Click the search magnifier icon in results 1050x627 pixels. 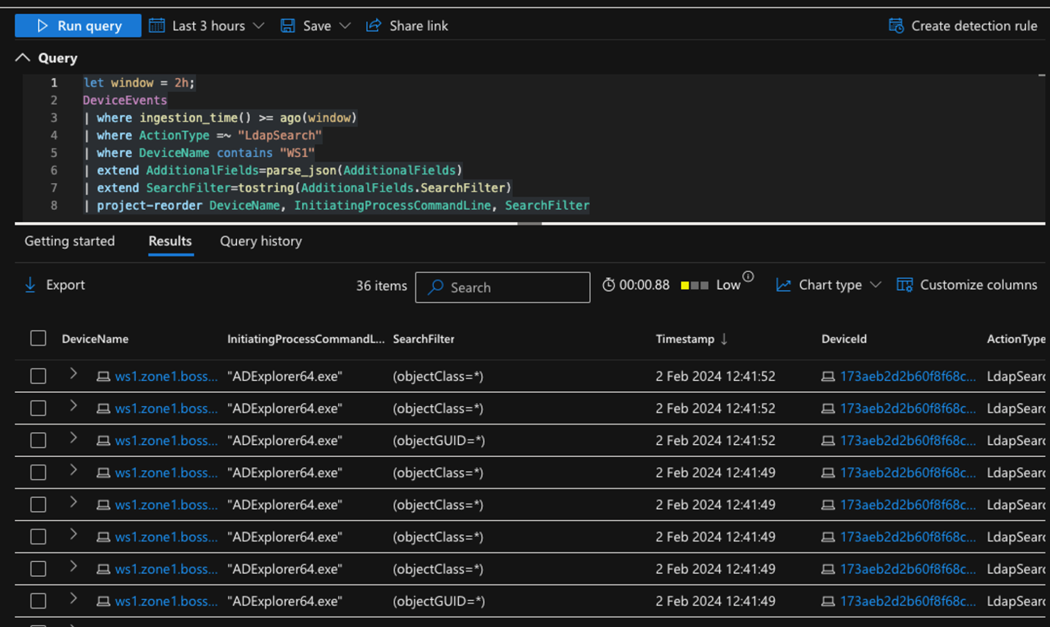[x=435, y=288]
